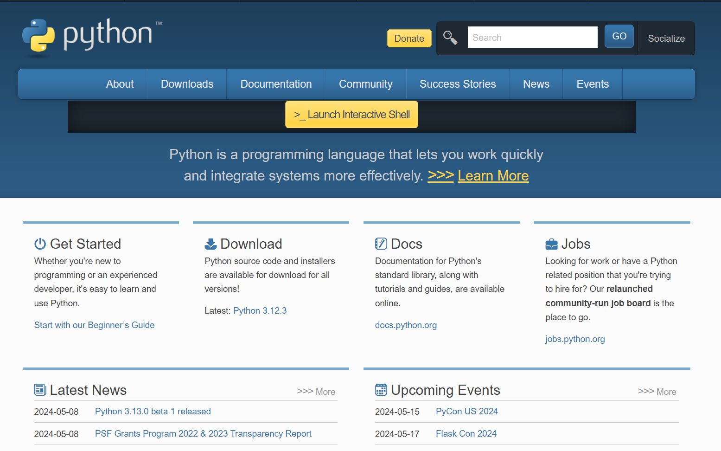Click inside the Search input field

tap(532, 37)
